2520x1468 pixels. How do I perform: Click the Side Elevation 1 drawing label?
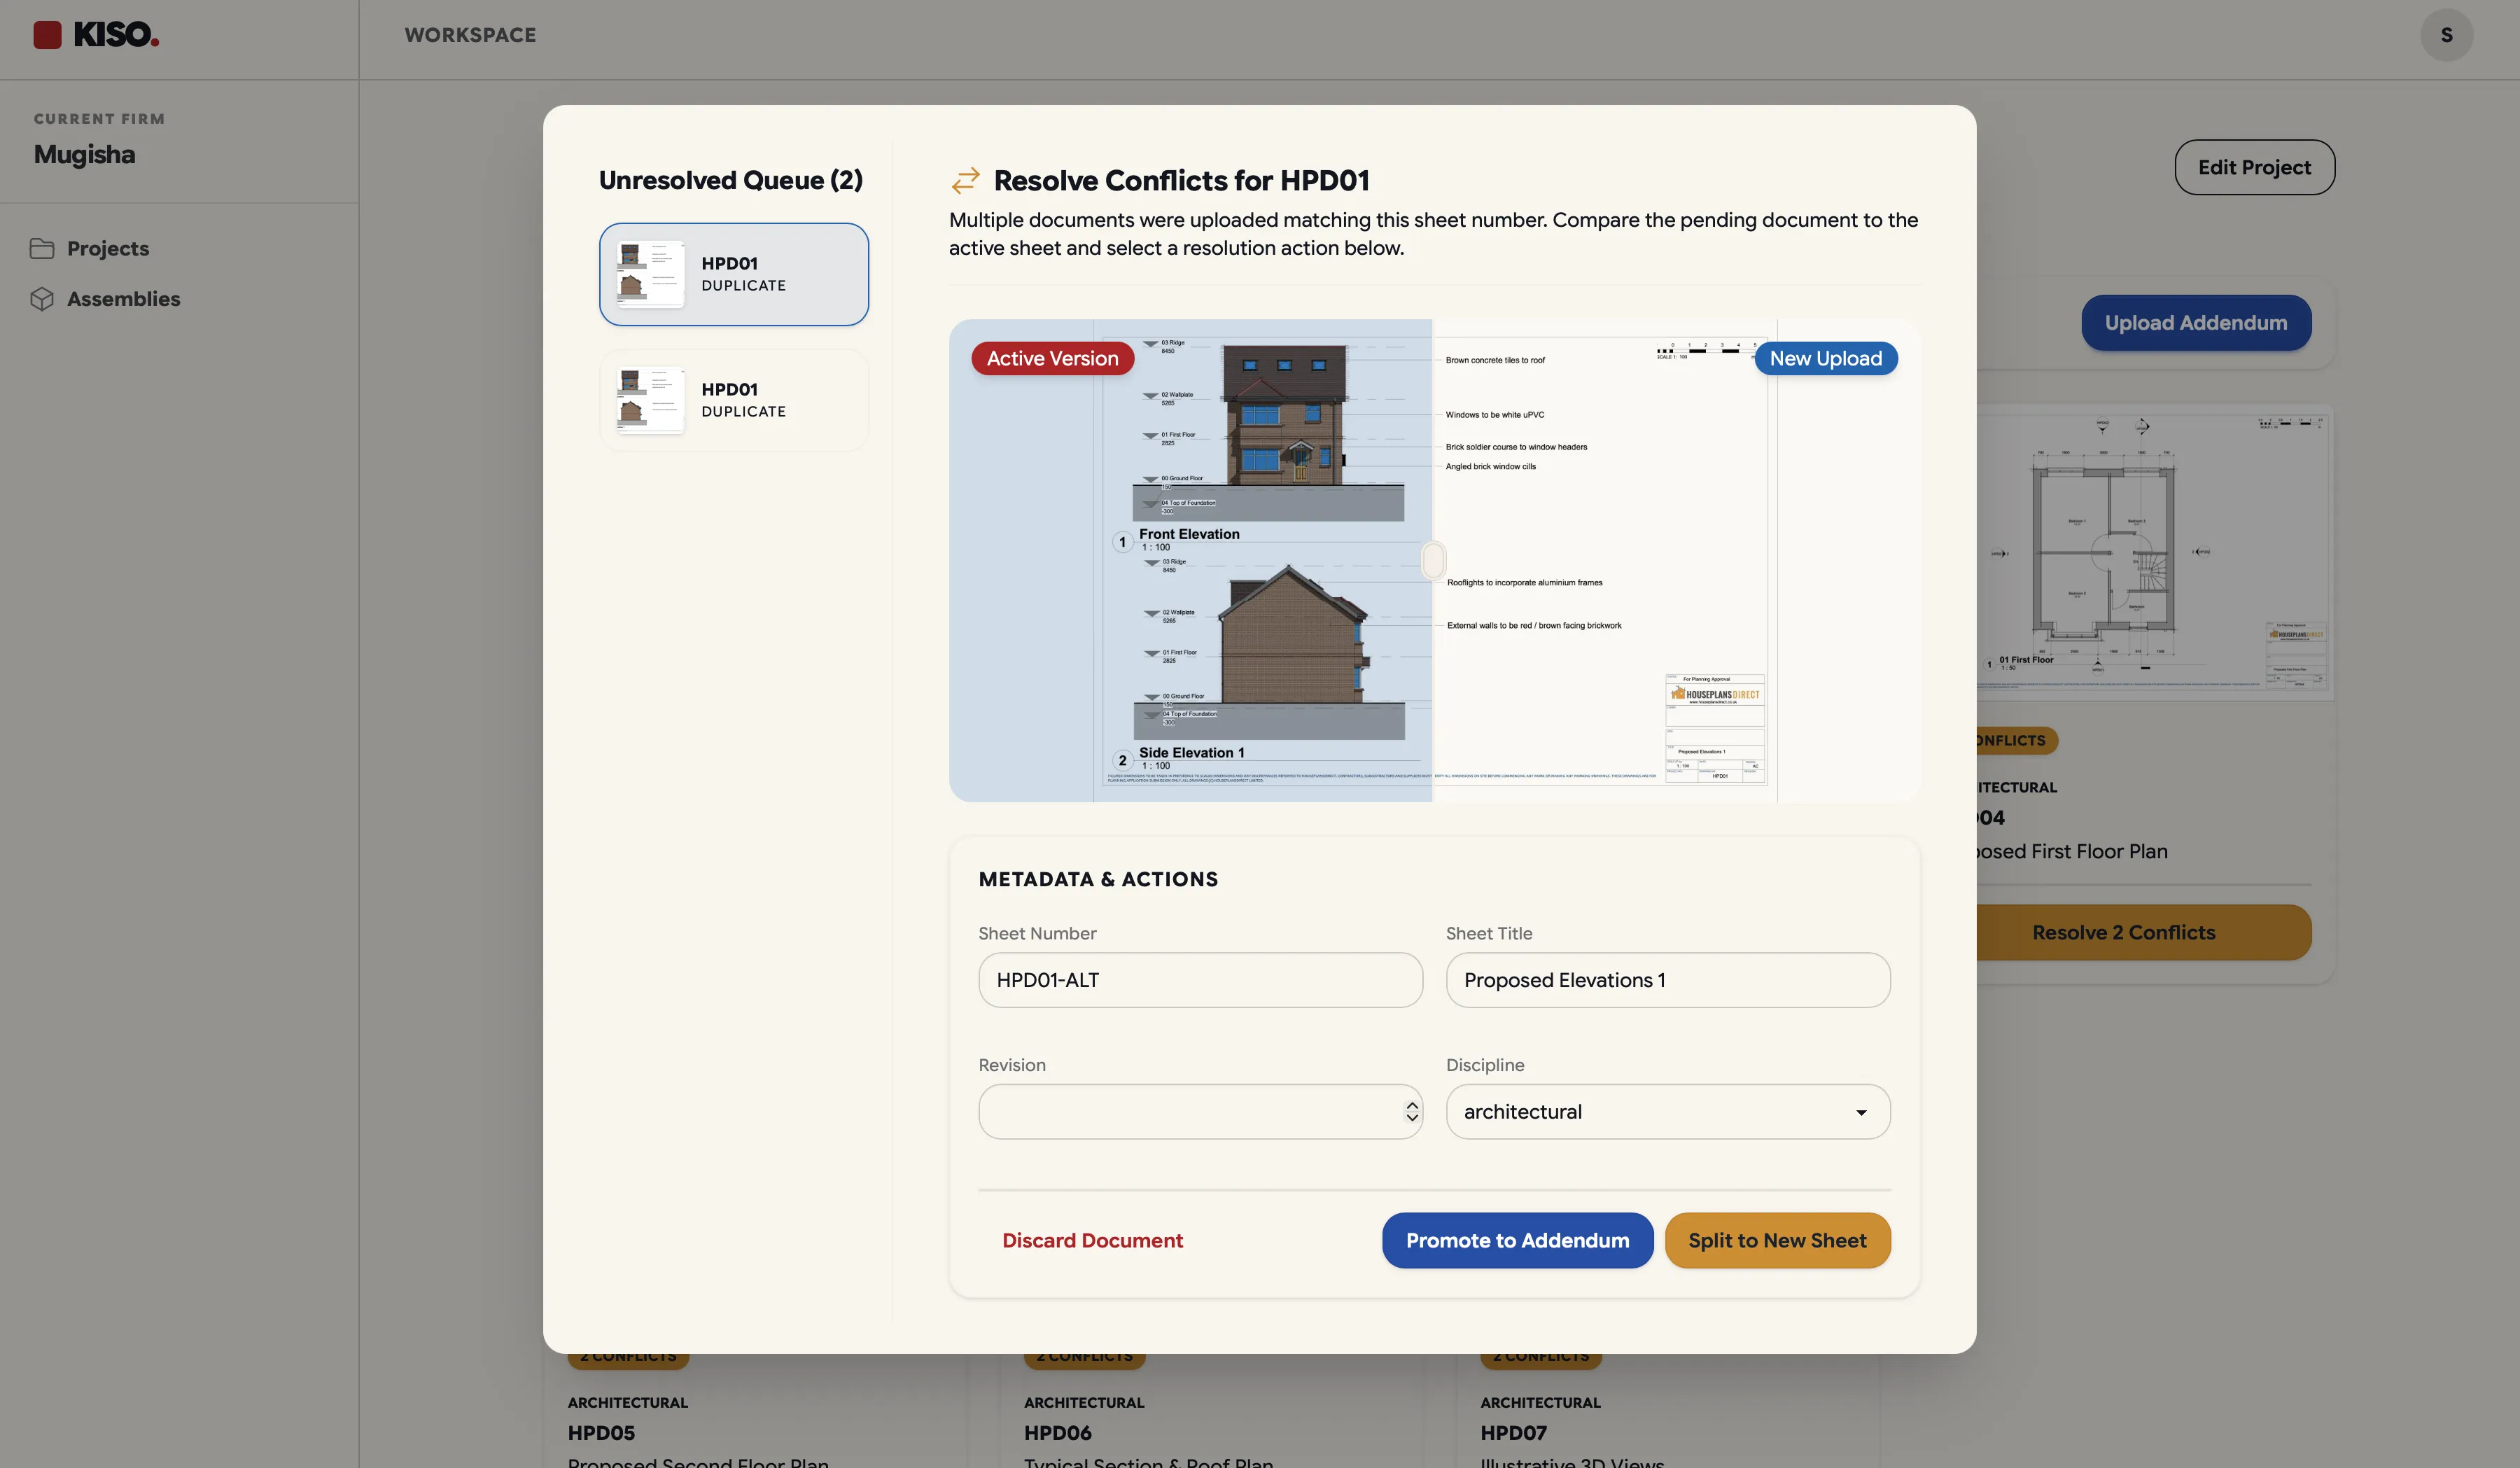click(1191, 753)
